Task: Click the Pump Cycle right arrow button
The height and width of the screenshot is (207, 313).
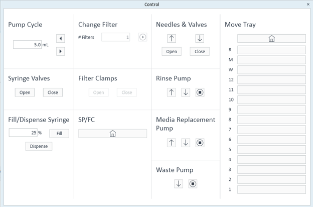Action: click(61, 51)
